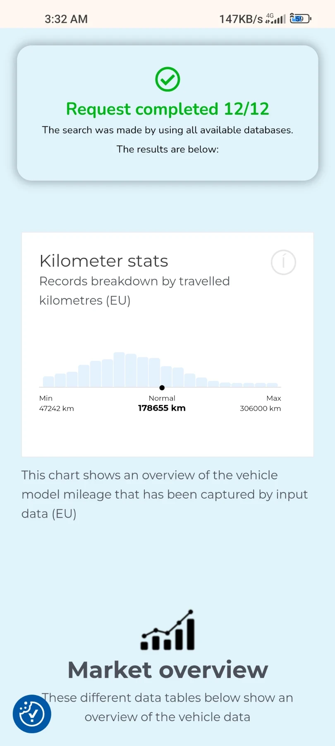The height and width of the screenshot is (746, 335).
Task: Tap the Normal 178655 km value
Action: tap(162, 408)
